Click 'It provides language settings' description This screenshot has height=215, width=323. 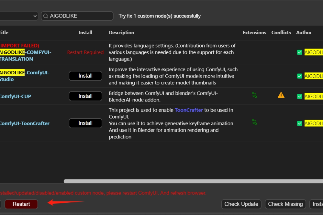tap(172, 52)
